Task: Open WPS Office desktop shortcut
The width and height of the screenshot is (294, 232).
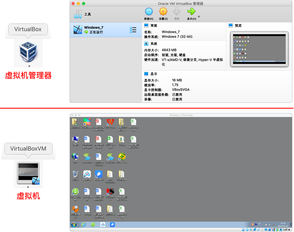Action: (x=110, y=123)
